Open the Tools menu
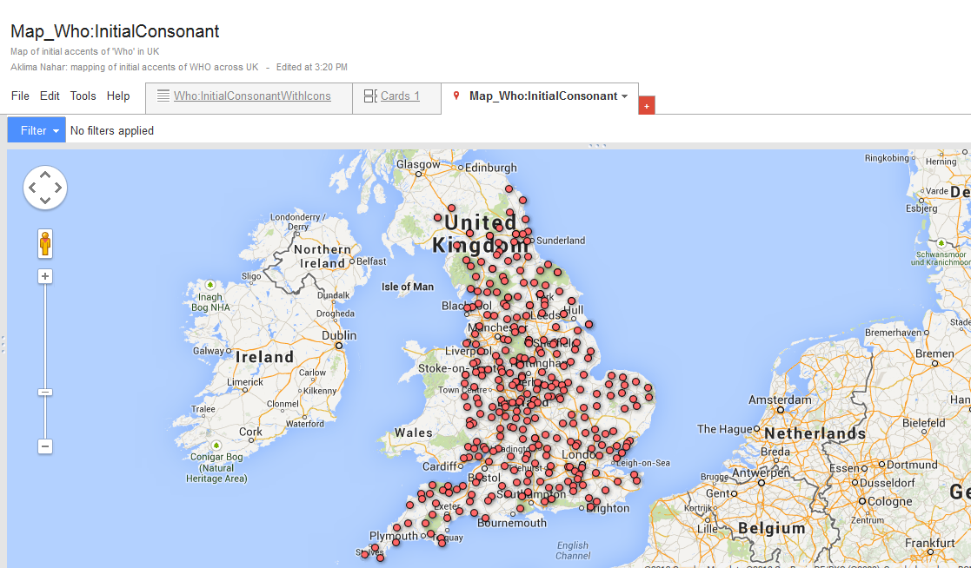The image size is (971, 568). [83, 96]
